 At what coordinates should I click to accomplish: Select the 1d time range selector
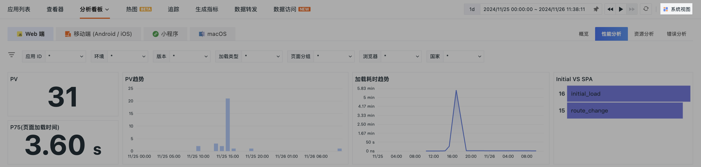click(x=472, y=9)
